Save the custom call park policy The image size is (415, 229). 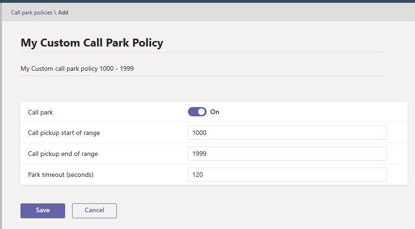[x=43, y=210]
